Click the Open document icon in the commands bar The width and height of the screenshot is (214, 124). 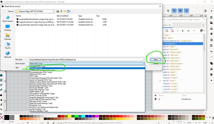coord(212,23)
